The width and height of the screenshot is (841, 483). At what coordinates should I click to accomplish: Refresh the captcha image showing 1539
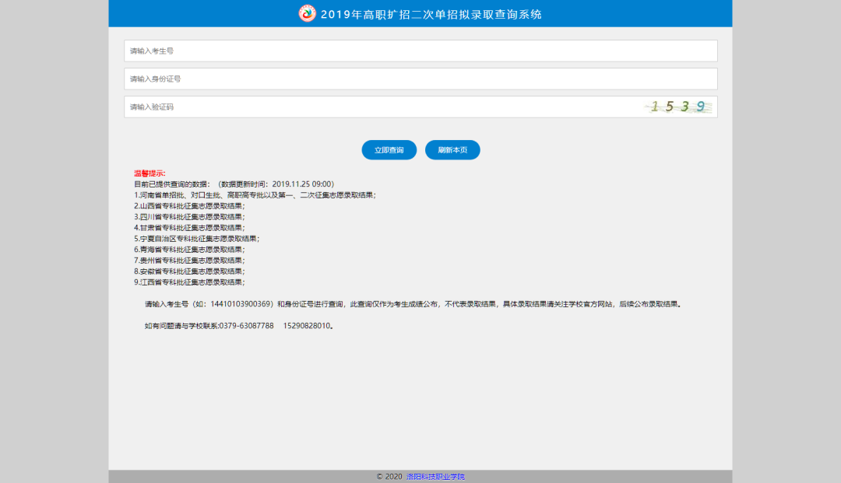click(678, 107)
